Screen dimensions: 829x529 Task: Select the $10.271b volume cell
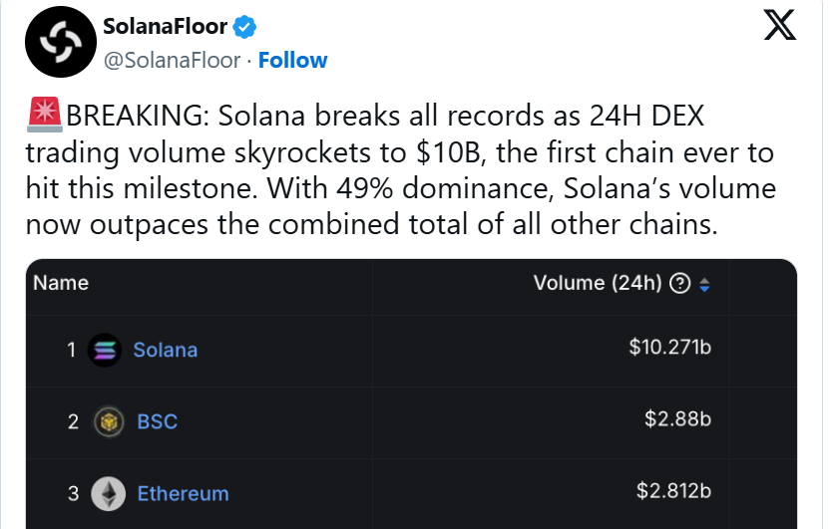click(x=669, y=348)
